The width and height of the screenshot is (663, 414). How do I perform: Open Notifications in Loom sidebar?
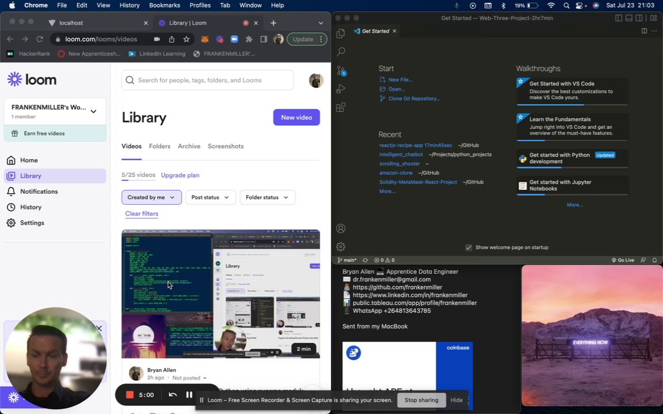pyautogui.click(x=55, y=191)
